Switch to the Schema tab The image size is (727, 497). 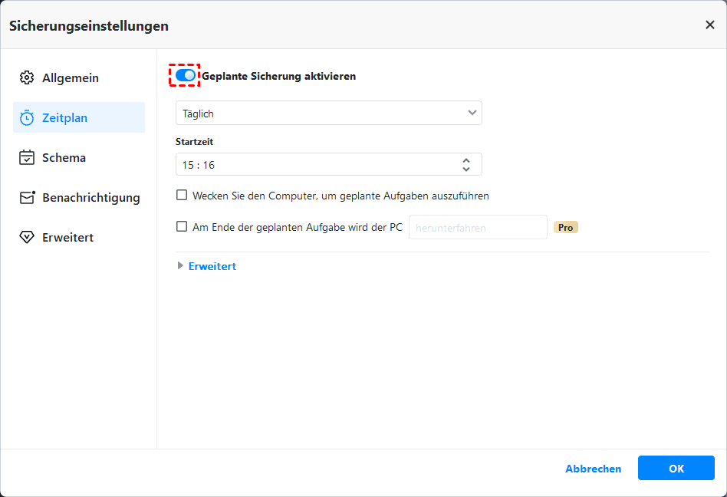coord(64,158)
